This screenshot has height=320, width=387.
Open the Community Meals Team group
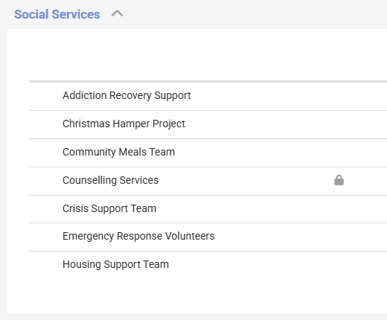(118, 152)
